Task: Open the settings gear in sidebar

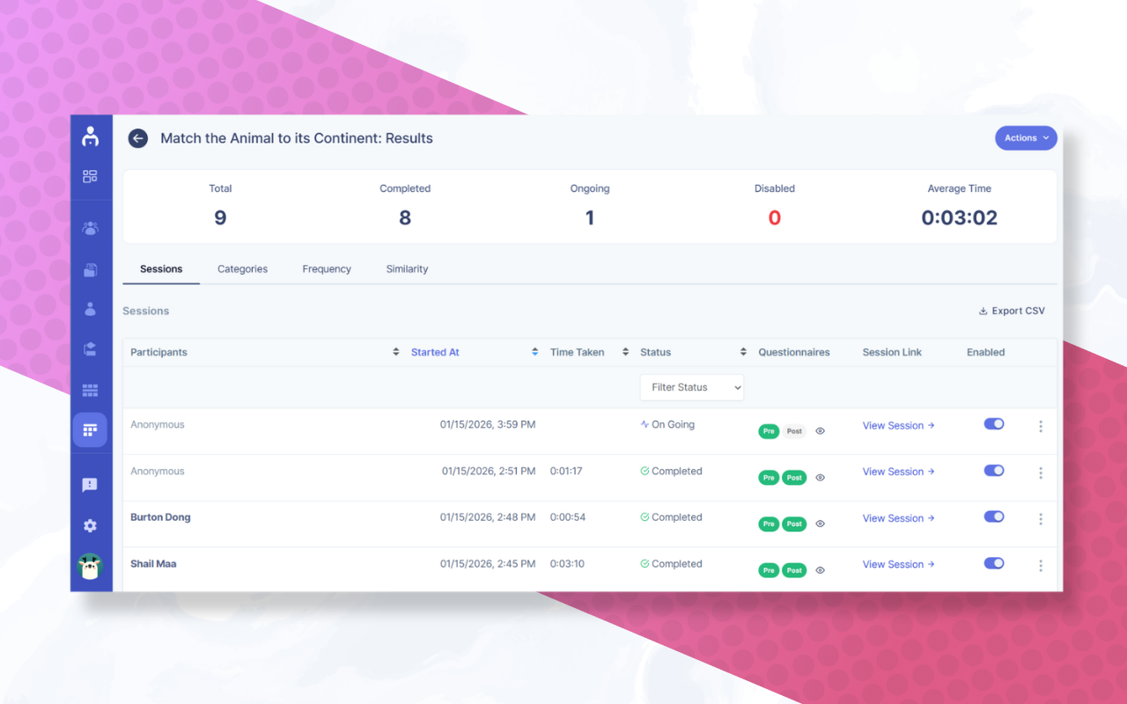Action: point(90,525)
